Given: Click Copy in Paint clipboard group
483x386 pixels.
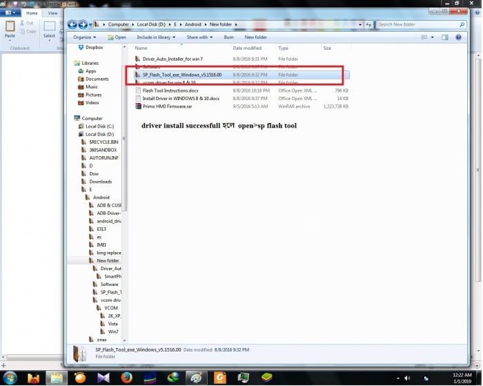Looking at the screenshot, I should click(28, 31).
